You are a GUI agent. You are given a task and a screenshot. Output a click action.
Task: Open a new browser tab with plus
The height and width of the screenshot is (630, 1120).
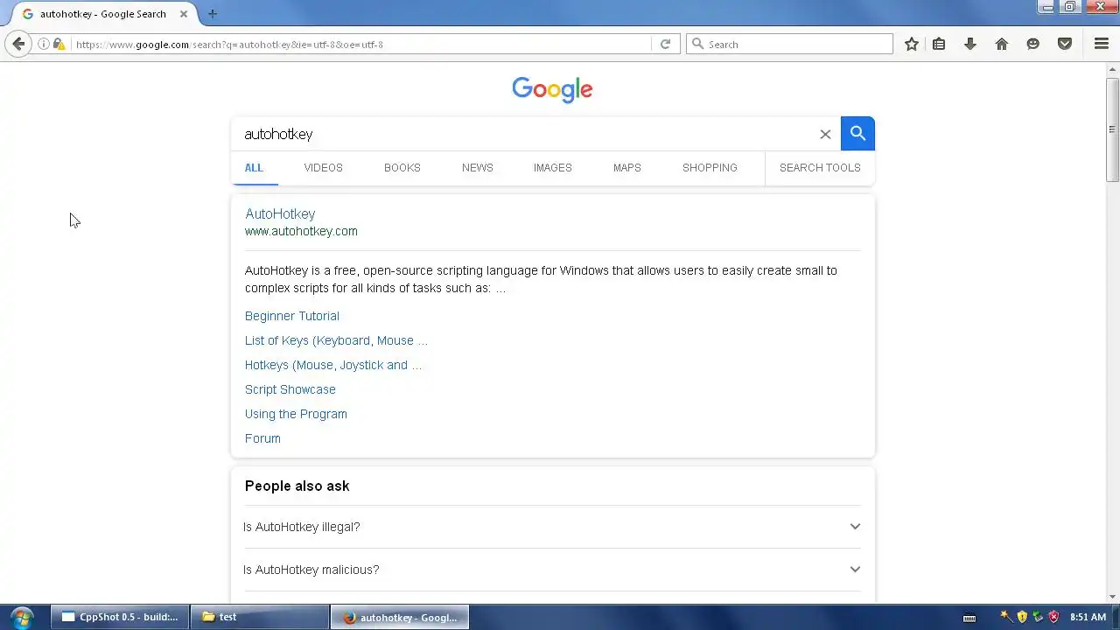(212, 13)
